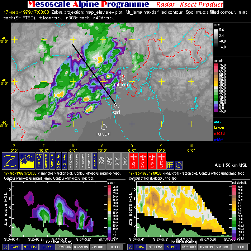Select RONSARD under right cross-section
Image resolution: width=251 pixels, height=251 pixels.
[x=189, y=247]
